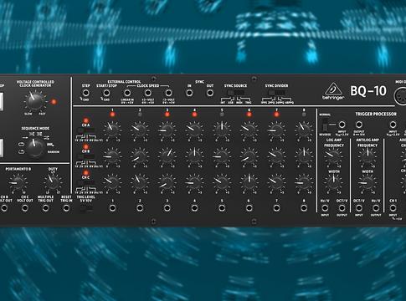Adjust CH B step 1 knob
The width and height of the screenshot is (406, 301).
coord(112,156)
